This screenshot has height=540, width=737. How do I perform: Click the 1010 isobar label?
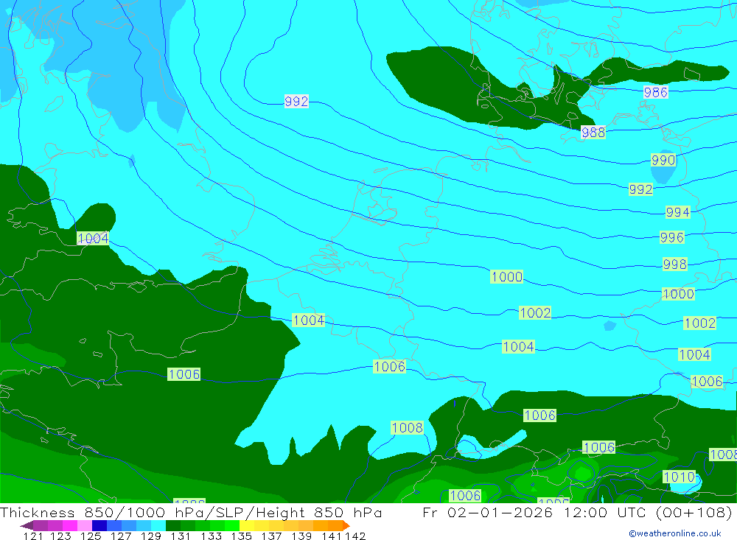(x=679, y=477)
